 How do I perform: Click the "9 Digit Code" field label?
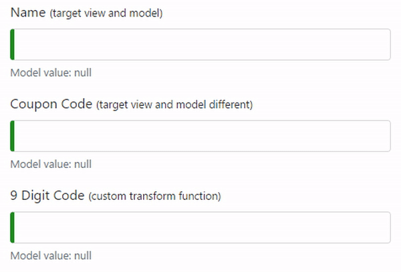pyautogui.click(x=47, y=196)
